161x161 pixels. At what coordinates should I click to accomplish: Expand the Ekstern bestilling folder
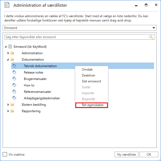[8, 105]
